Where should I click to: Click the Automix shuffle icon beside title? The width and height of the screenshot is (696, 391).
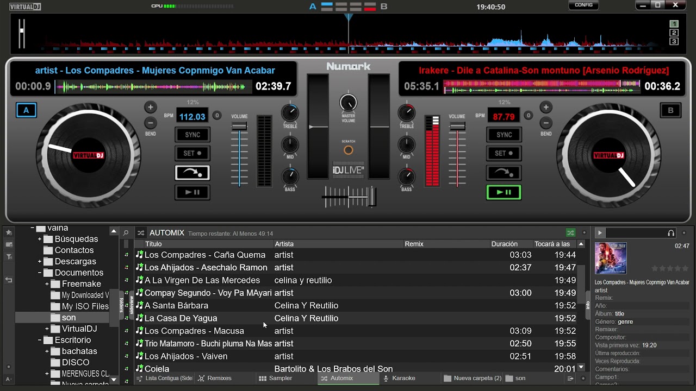(x=141, y=233)
